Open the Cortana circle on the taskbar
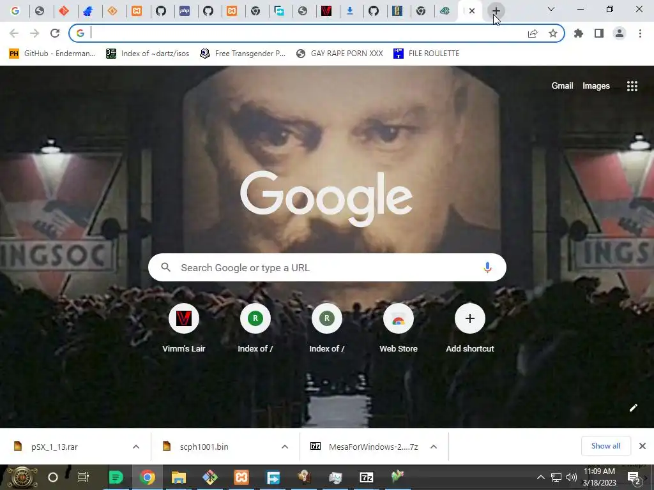The height and width of the screenshot is (490, 654). tap(53, 477)
